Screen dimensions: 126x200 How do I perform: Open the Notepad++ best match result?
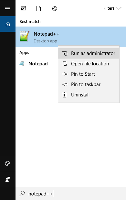71,37
